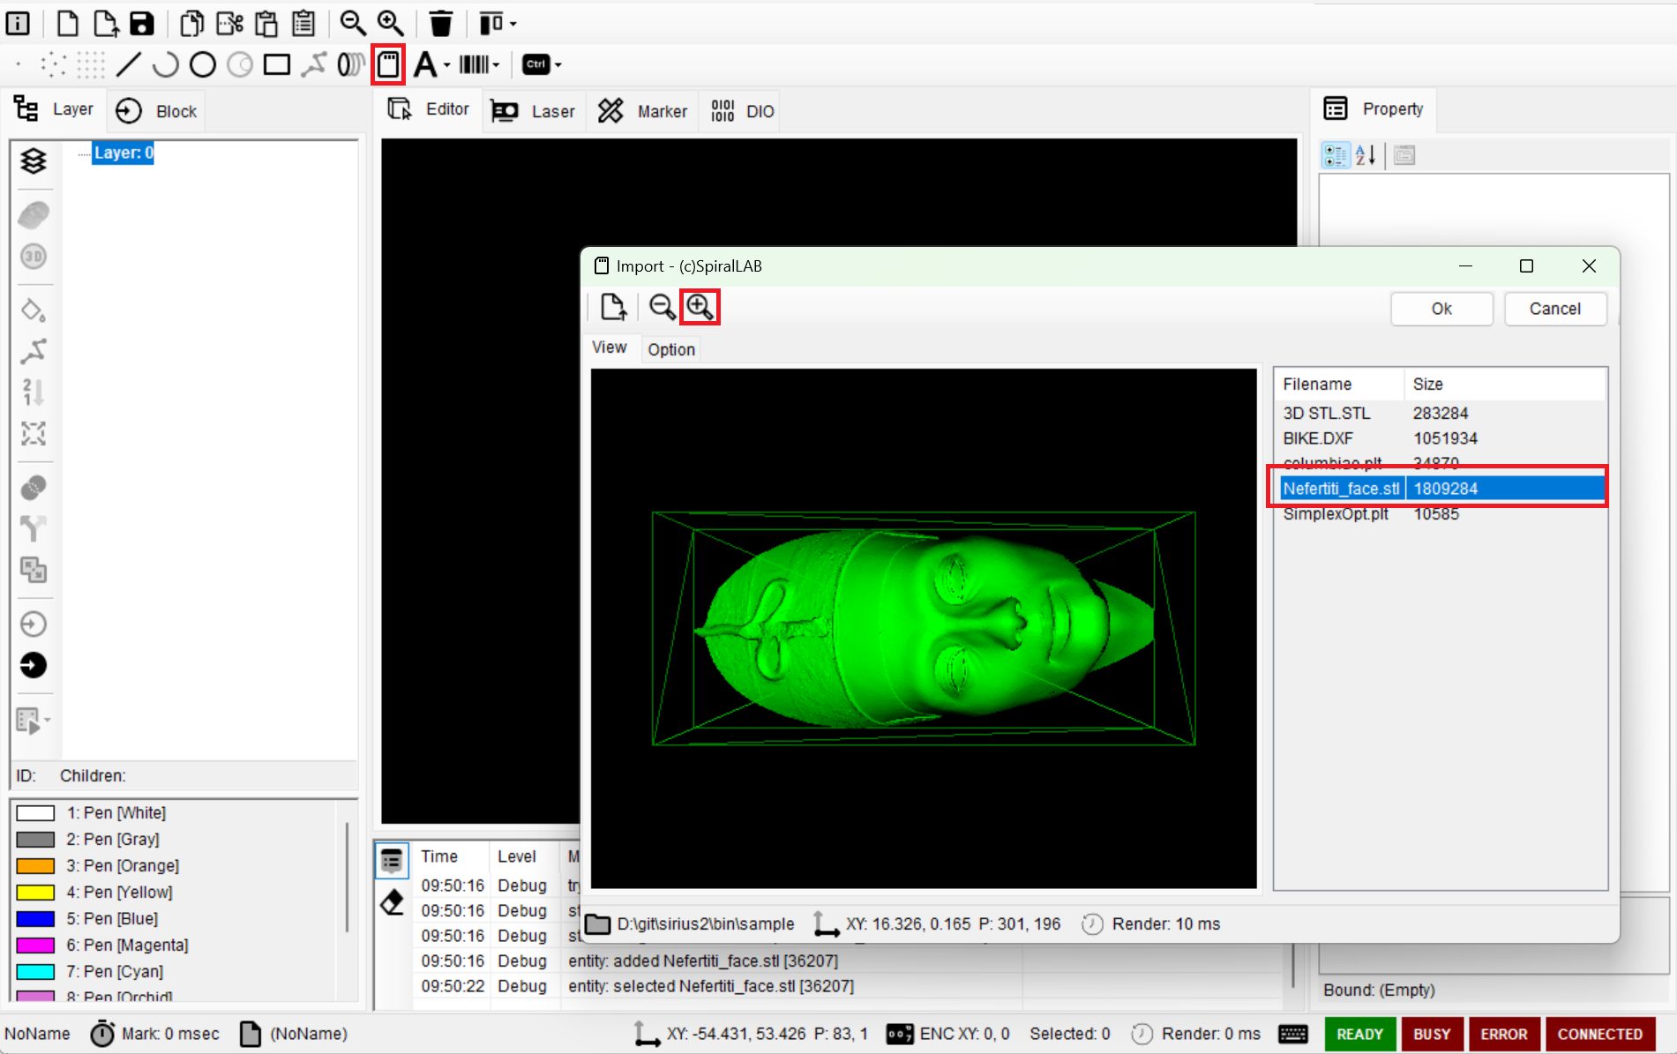Switch to the Option tab in Import dialog
This screenshot has height=1054, width=1677.
pyautogui.click(x=670, y=349)
